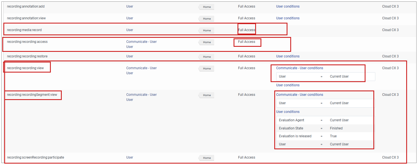Click Home tag in recording:annotation:add row
The image size is (418, 165).
[x=207, y=7]
